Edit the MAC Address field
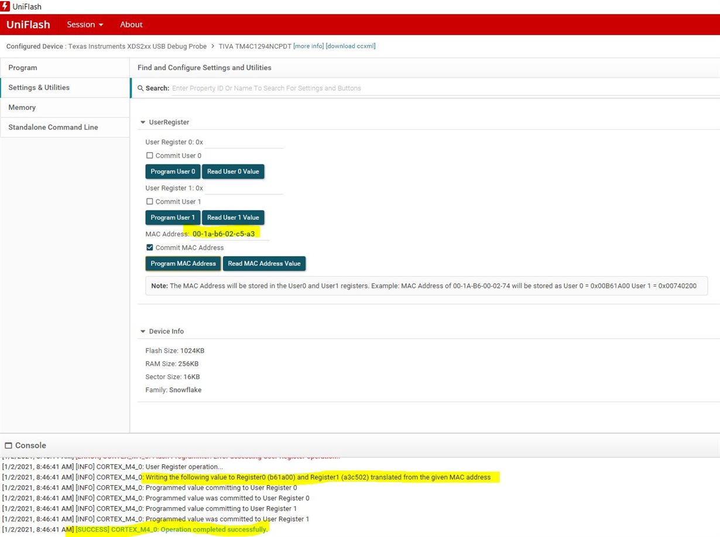 click(230, 234)
